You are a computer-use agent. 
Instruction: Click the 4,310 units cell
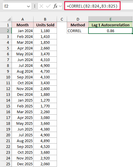pos(45,60)
